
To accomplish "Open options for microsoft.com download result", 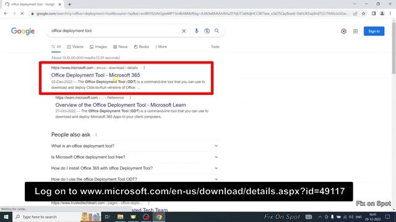I will (144, 68).
